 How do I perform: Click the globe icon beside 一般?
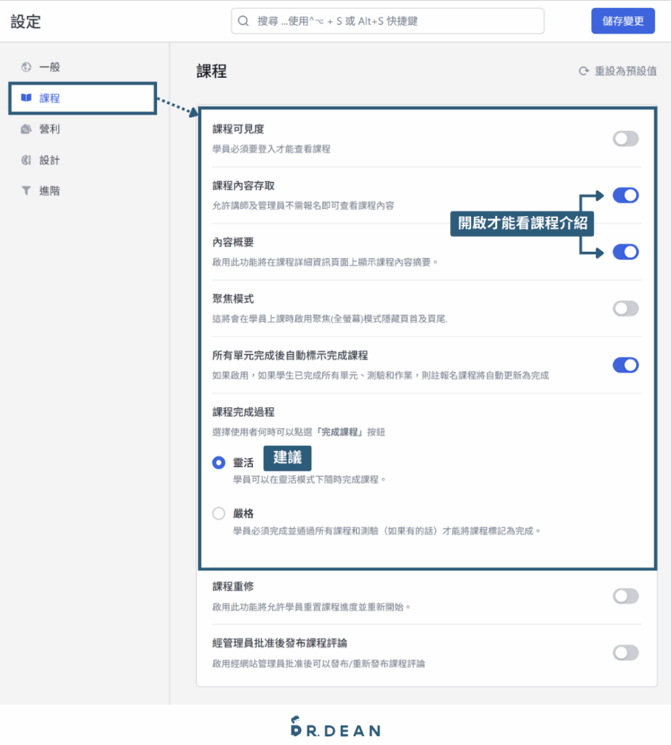[25, 66]
